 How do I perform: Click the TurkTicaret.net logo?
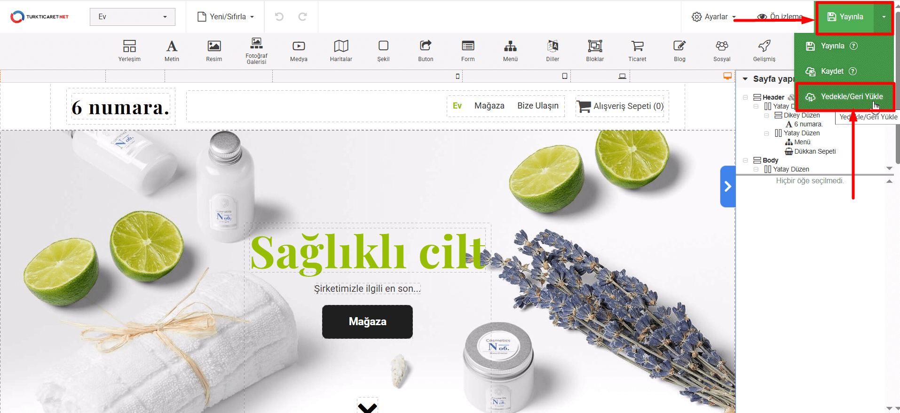(x=39, y=17)
